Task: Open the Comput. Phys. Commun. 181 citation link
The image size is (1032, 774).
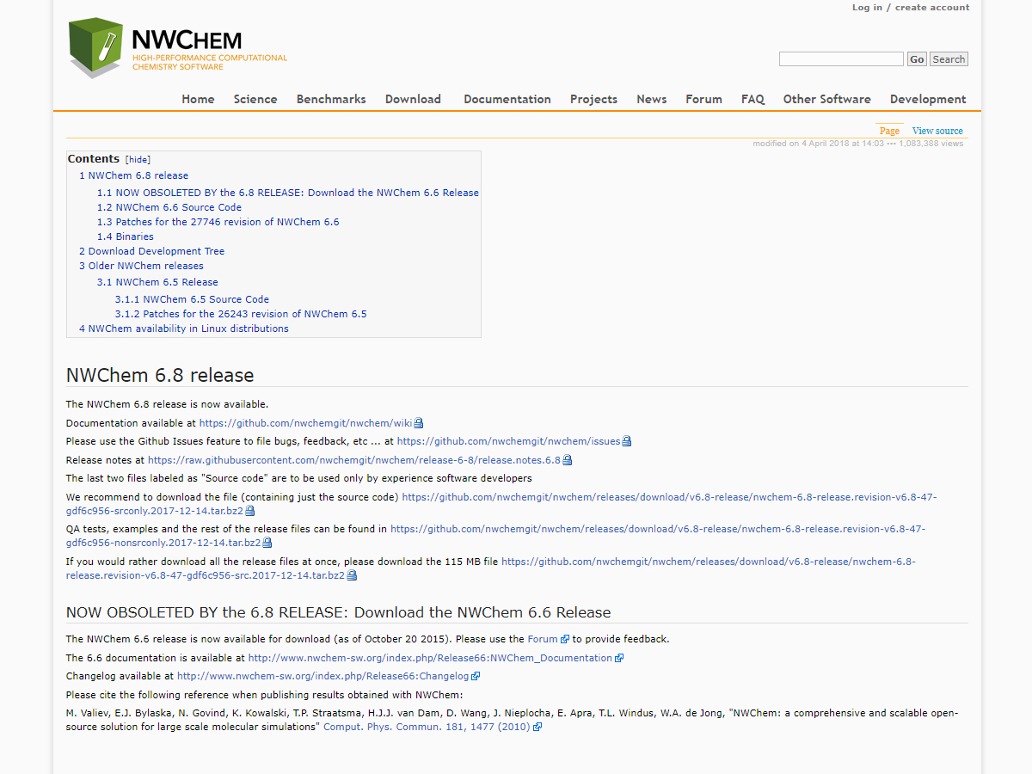Action: (x=427, y=727)
